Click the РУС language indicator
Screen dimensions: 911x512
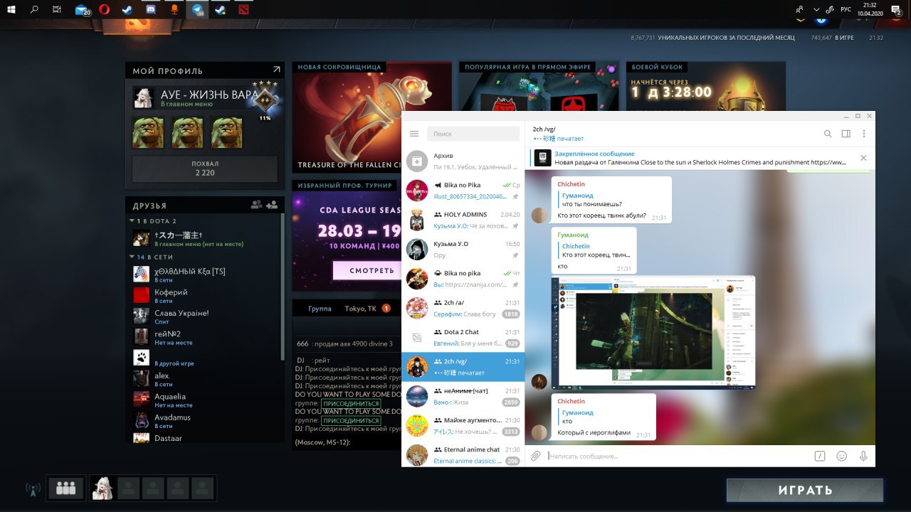tap(846, 10)
